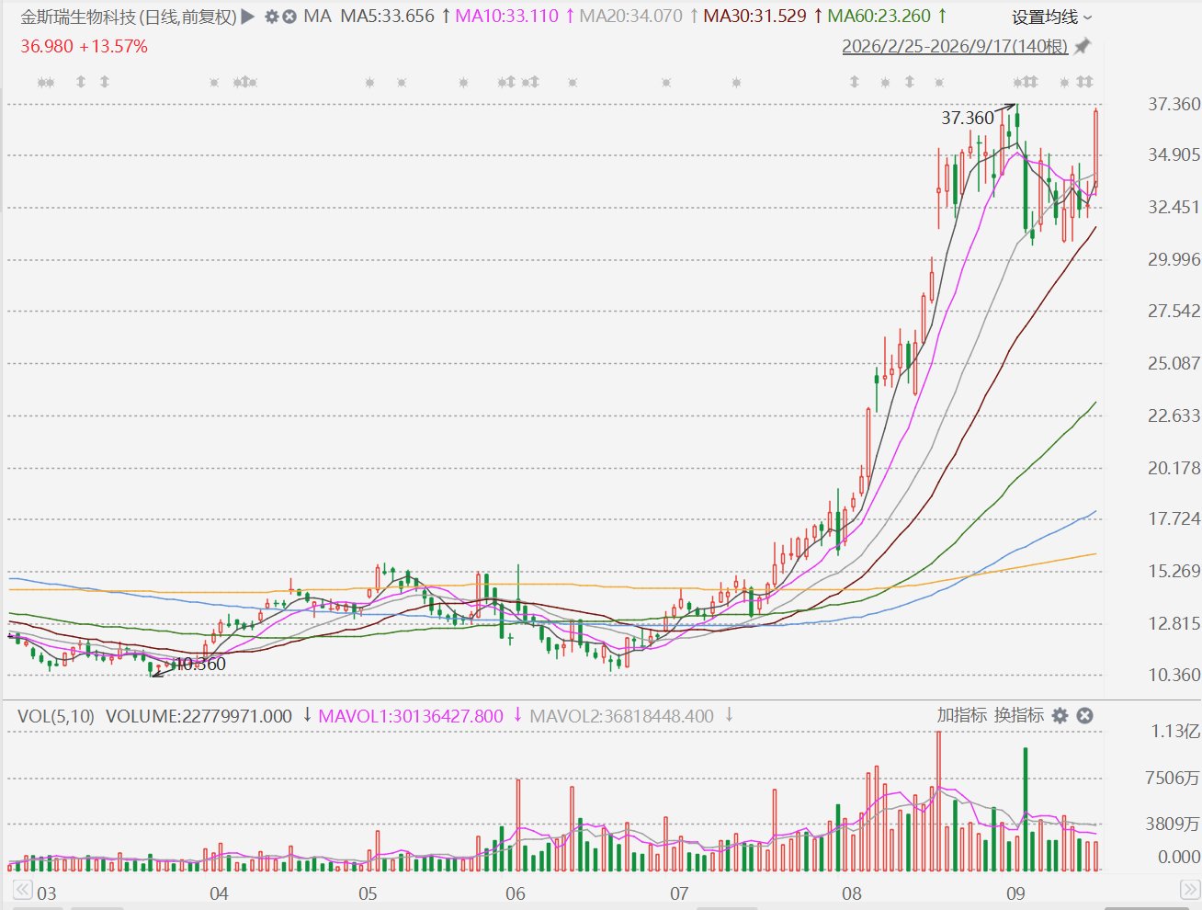1202x910 pixels.
Task: Open the 2026/2/25-2026/9/17 date range selector
Action: pyautogui.click(x=955, y=46)
